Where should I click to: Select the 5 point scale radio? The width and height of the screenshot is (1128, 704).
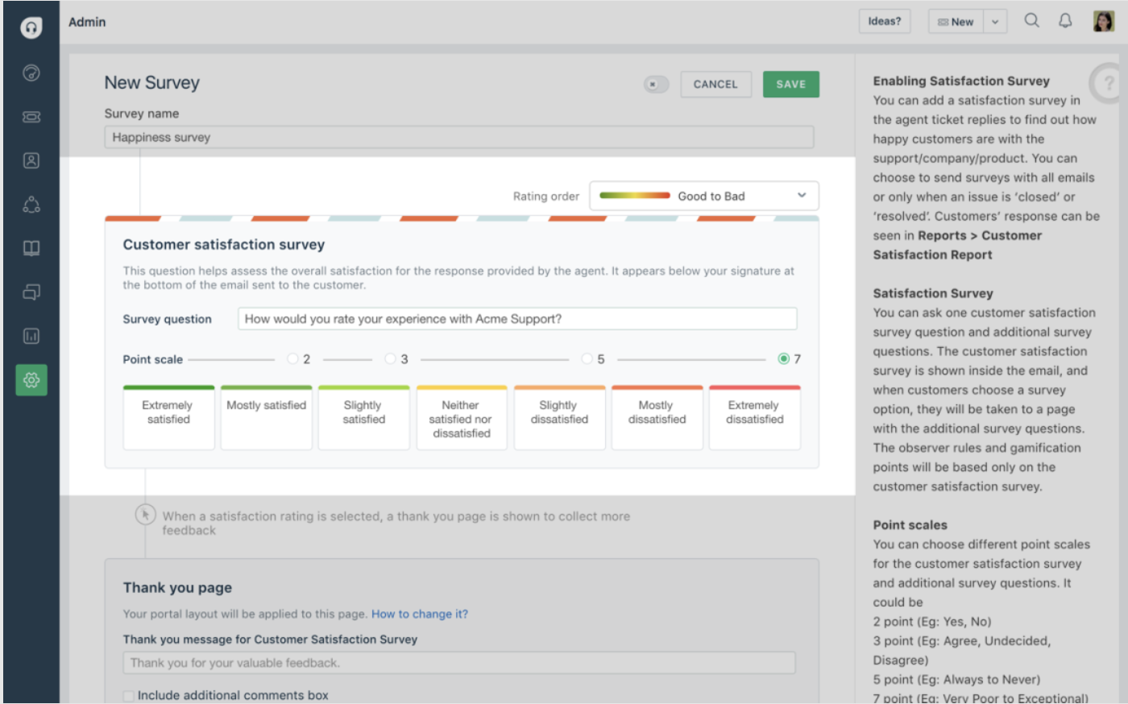(x=587, y=359)
